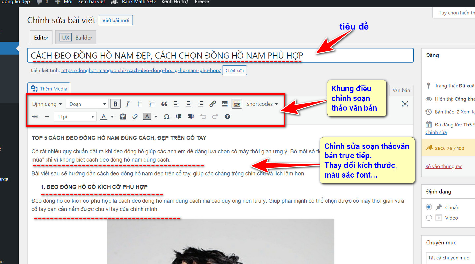Click Chỉnh sửa button beside the permalink
The width and height of the screenshot is (475, 264).
click(x=235, y=71)
